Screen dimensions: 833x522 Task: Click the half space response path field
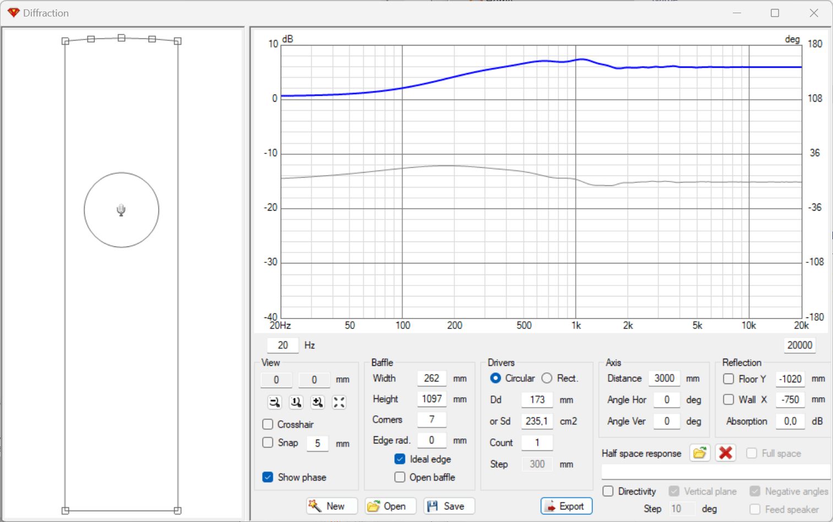[x=716, y=472]
